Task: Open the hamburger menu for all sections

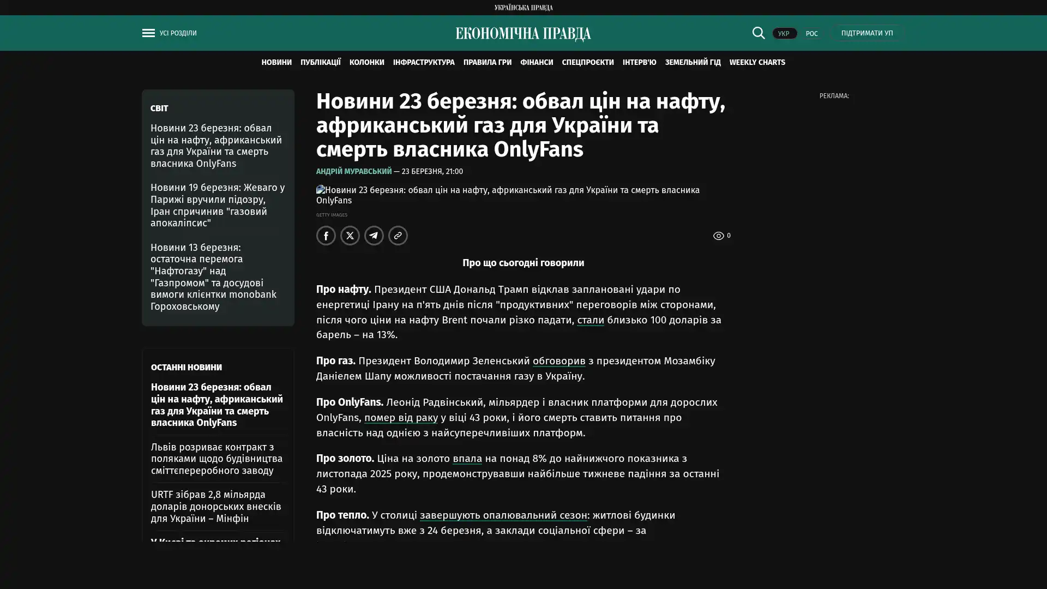Action: pyautogui.click(x=148, y=33)
